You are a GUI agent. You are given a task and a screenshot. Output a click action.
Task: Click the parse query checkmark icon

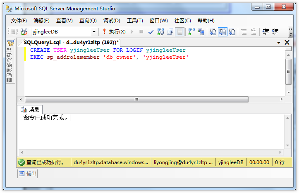click(151, 32)
